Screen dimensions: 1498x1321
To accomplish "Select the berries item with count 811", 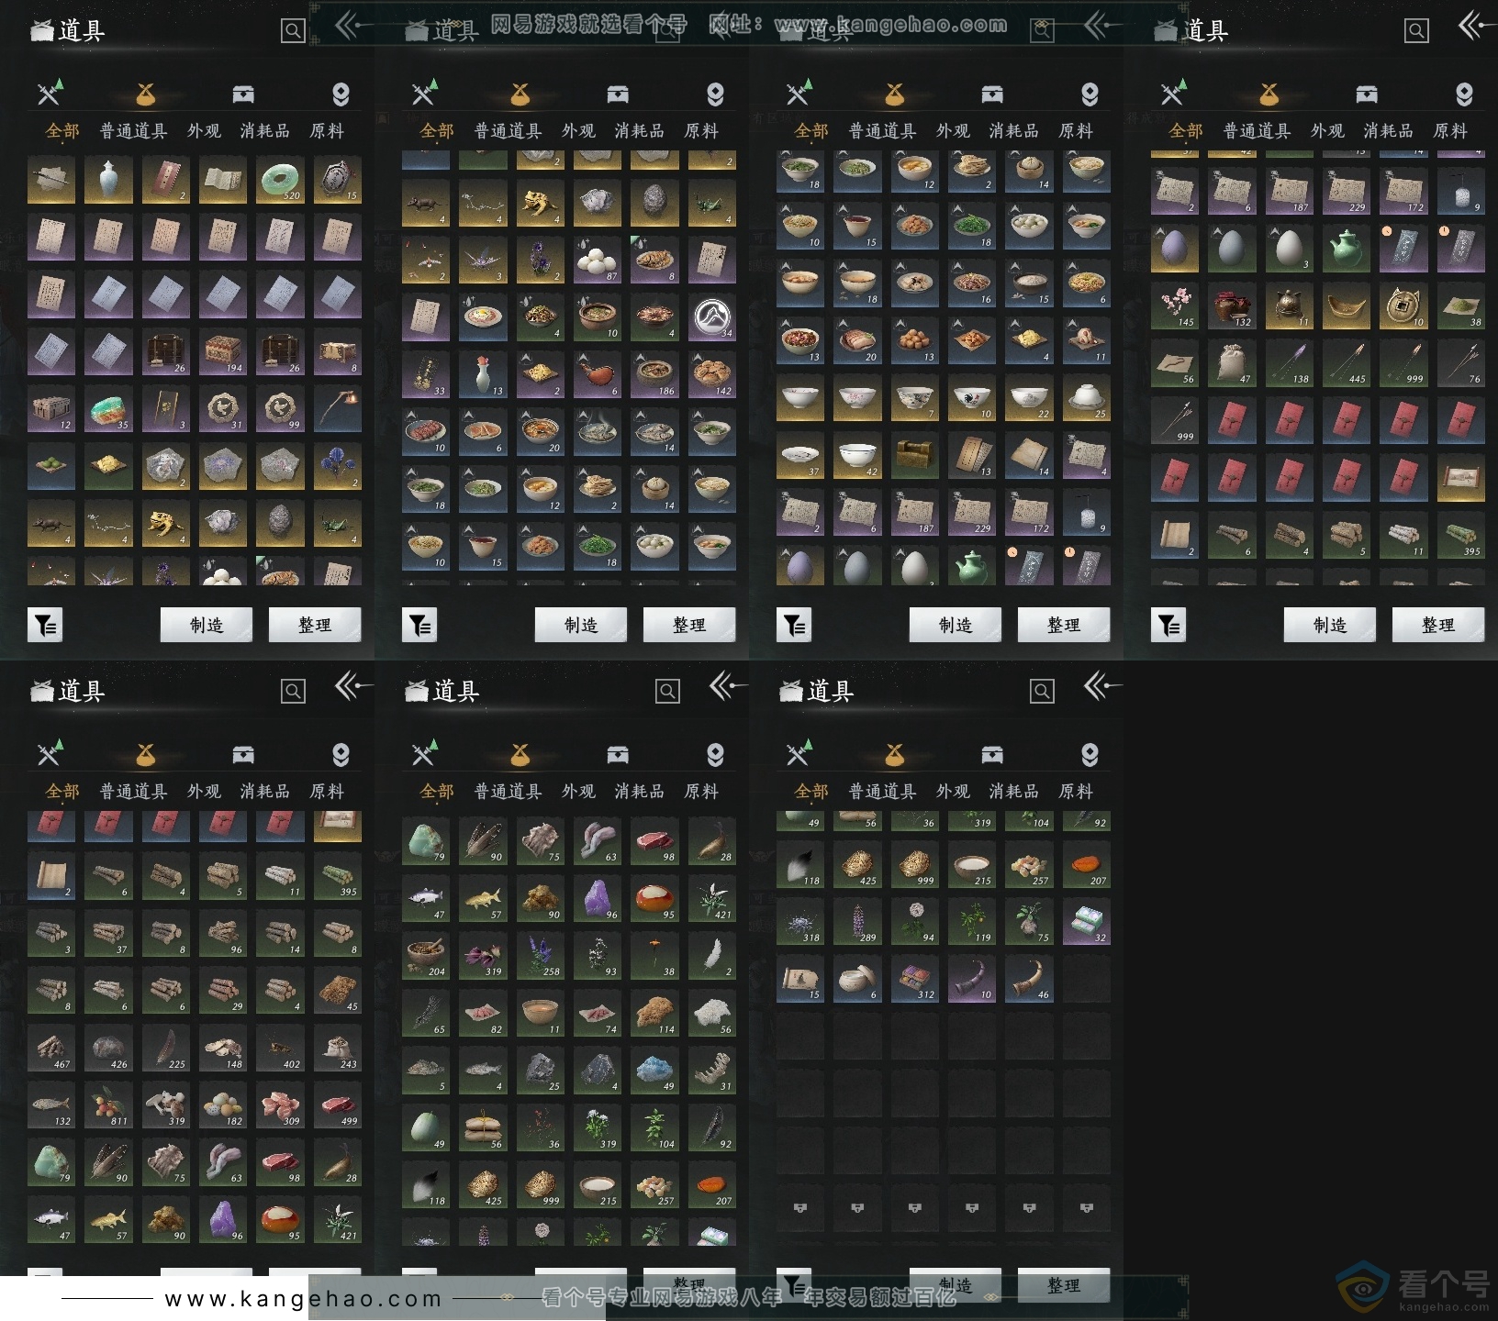I will tap(108, 1105).
